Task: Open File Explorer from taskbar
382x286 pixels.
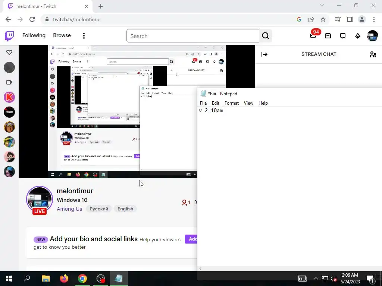Action: pos(46,279)
